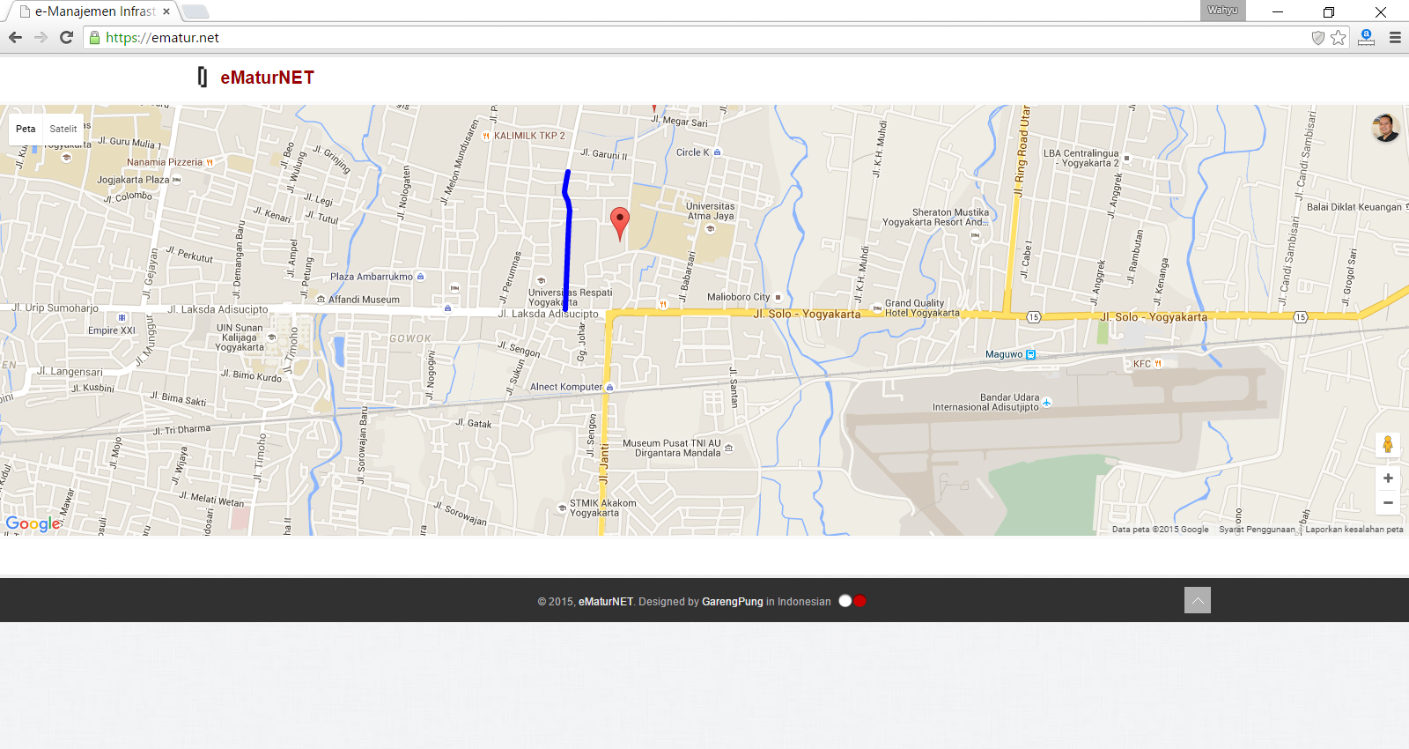Click Balai Diklat Keuangan label
The height and width of the screenshot is (749, 1409).
[x=1354, y=207]
